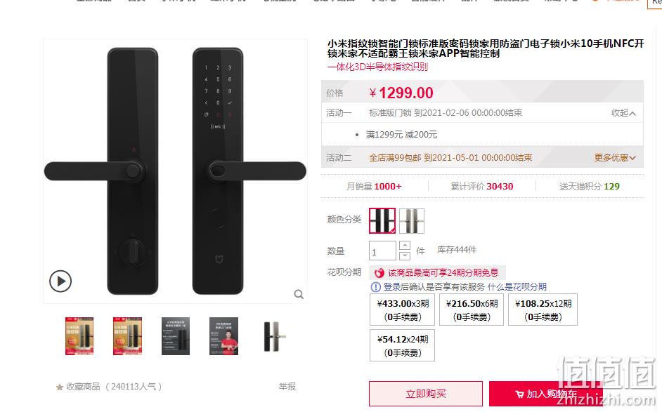Screen dimensions: 662x412
Task: Decrease quantity with the down arrow
Action: pyautogui.click(x=405, y=255)
